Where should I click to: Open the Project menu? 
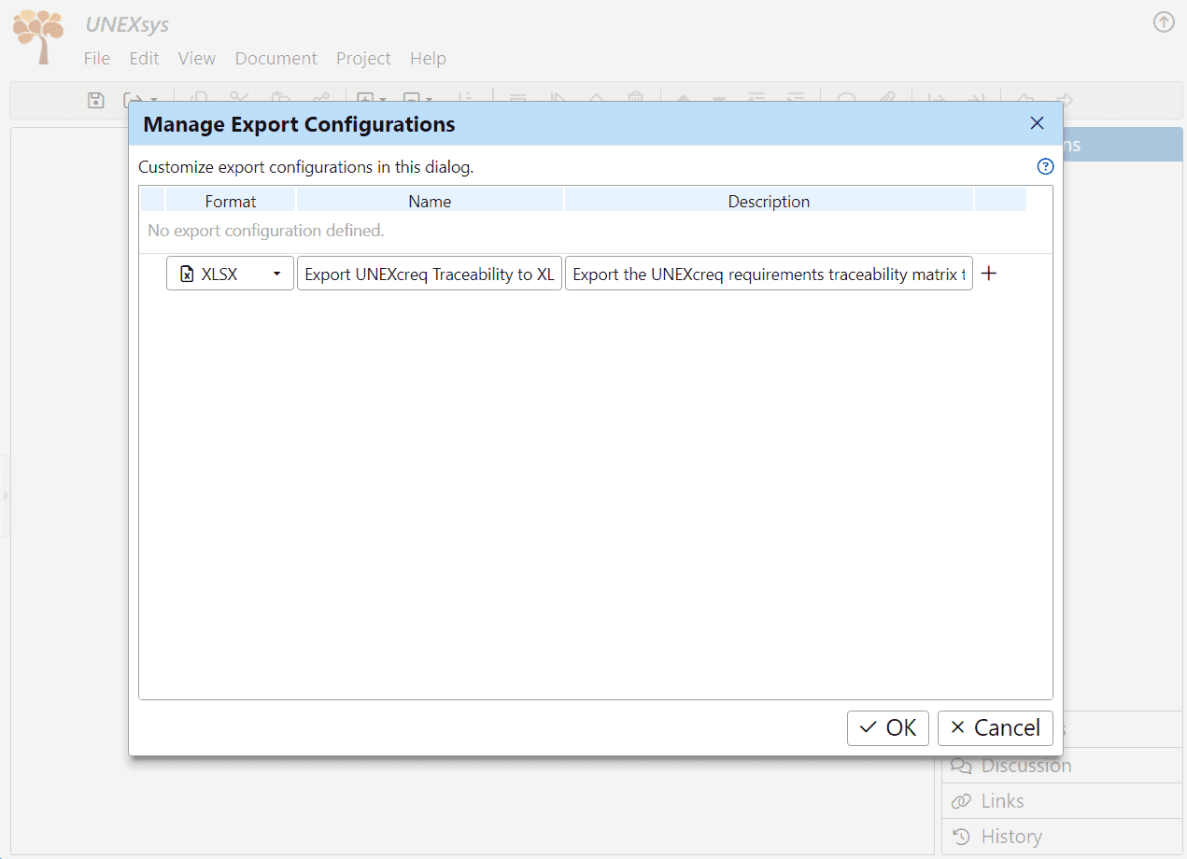coord(363,58)
